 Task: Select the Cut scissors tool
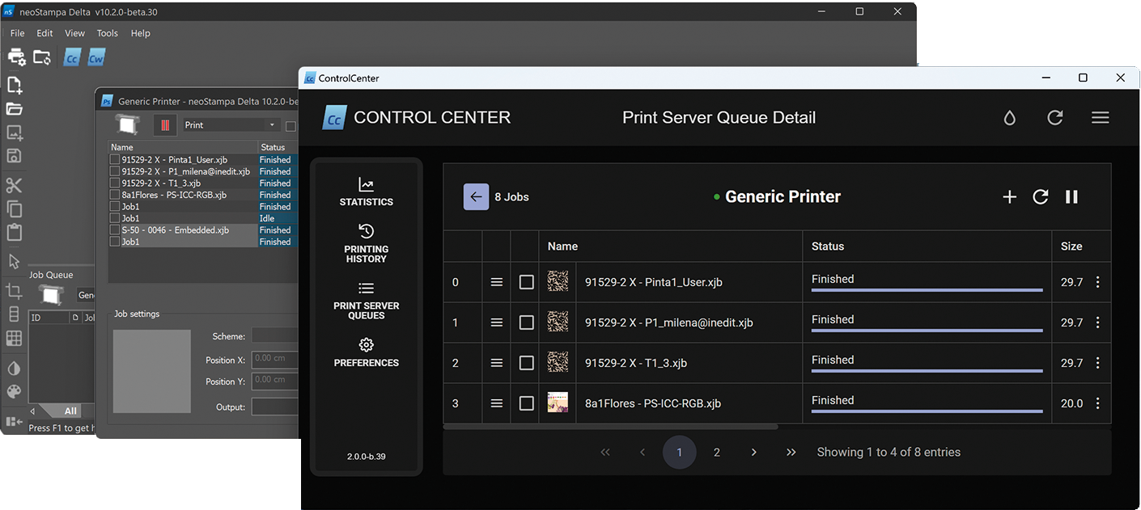(14, 185)
